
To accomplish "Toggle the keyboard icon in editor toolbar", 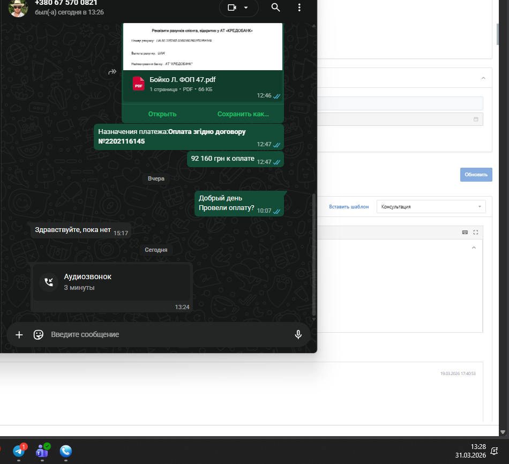I will (x=465, y=232).
